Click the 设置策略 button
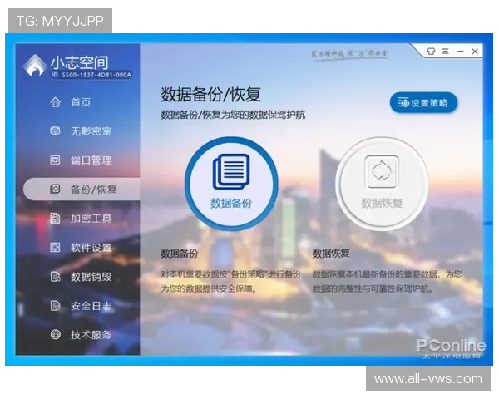This screenshot has height=399, width=499. pyautogui.click(x=423, y=103)
